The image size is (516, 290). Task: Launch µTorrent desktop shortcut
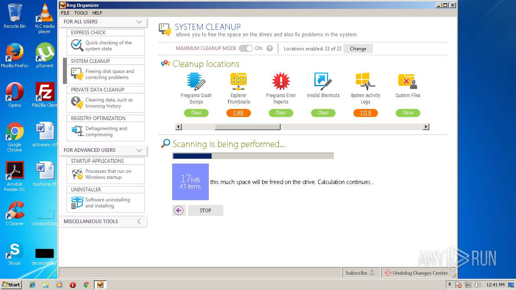[44, 56]
